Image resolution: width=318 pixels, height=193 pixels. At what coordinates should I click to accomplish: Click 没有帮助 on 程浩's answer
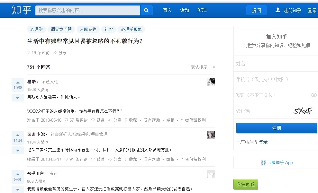152,120
